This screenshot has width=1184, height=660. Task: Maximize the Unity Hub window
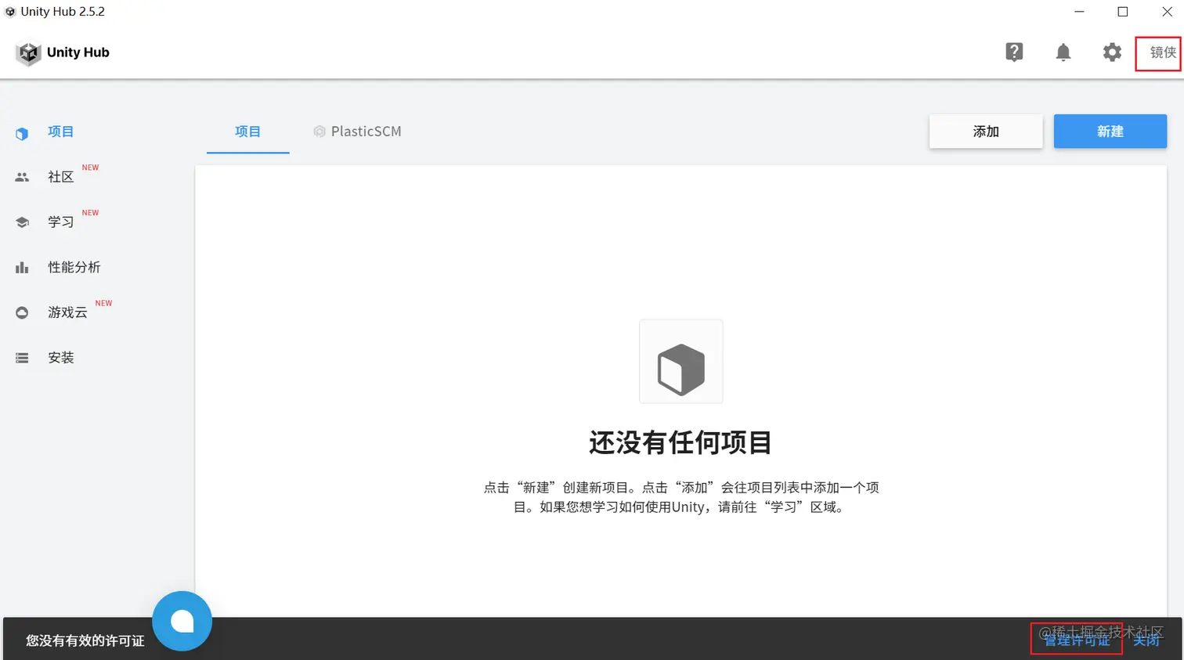1123,12
